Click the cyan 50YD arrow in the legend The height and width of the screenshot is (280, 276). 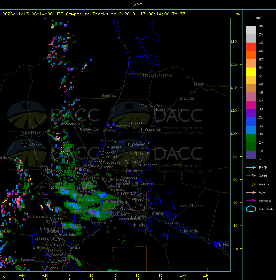251,167
